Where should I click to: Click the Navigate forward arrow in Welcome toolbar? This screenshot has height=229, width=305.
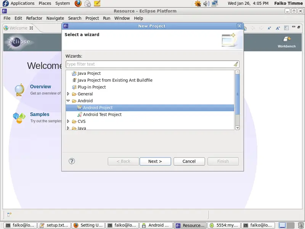point(261,28)
